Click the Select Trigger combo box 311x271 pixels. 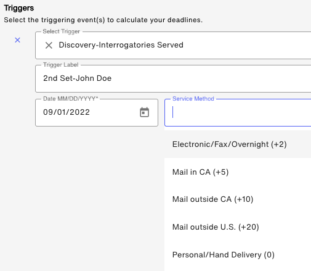click(173, 45)
